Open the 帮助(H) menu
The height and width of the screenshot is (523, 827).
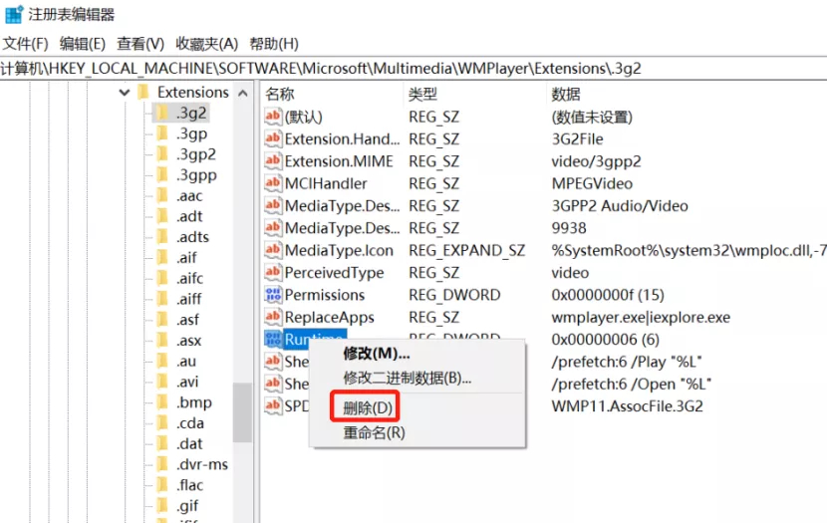click(274, 44)
